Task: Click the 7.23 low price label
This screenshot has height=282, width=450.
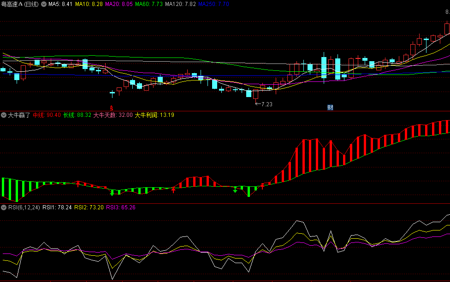Action: [x=266, y=104]
